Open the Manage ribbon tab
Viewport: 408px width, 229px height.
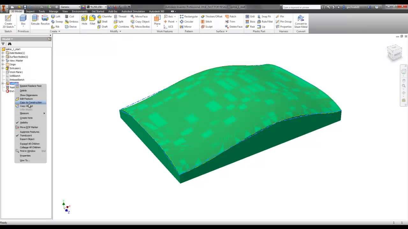click(54, 11)
